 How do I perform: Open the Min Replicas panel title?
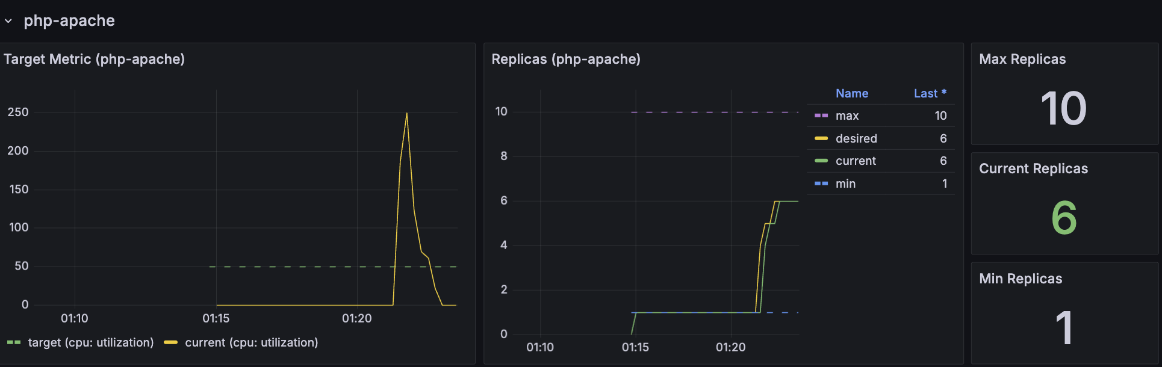pyautogui.click(x=1020, y=279)
